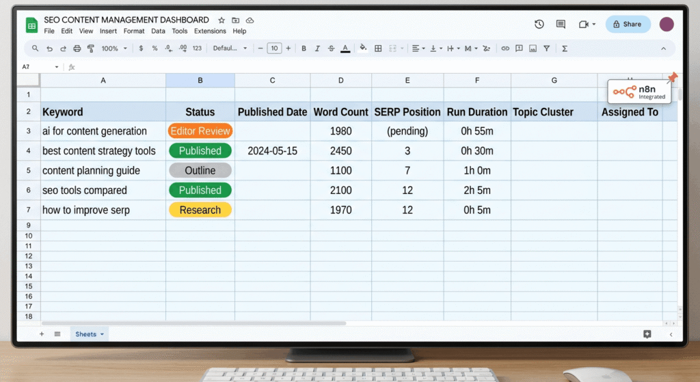The height and width of the screenshot is (382, 700).
Task: Open the vertical align dropdown
Action: click(435, 49)
